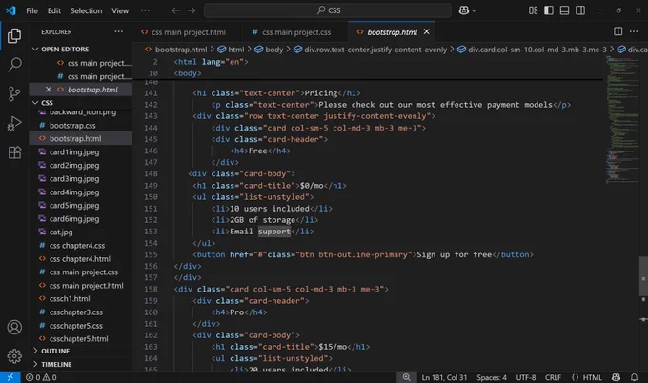Viewport: 648px width, 383px height.
Task: Click line number 158 in gutter
Action: 151,289
